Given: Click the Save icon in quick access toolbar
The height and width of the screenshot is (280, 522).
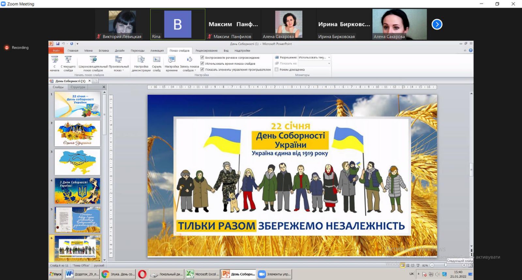Looking at the screenshot, I should coord(58,44).
